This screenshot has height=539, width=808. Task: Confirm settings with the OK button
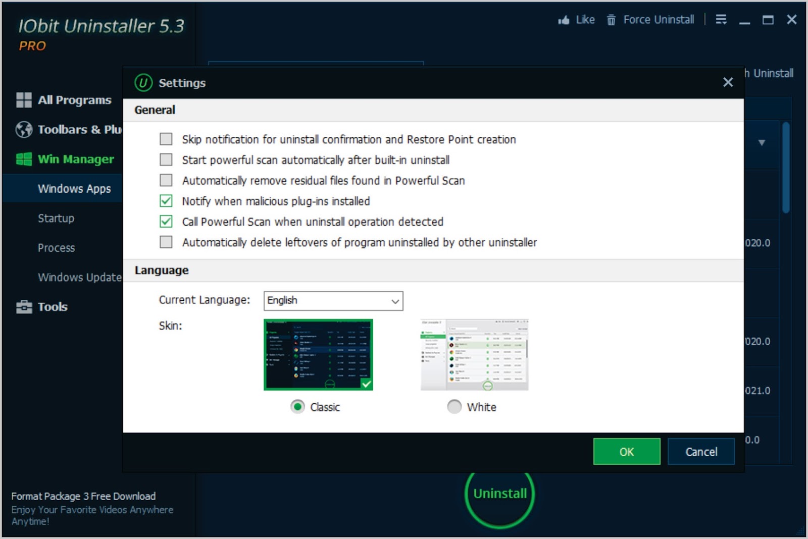pos(627,452)
